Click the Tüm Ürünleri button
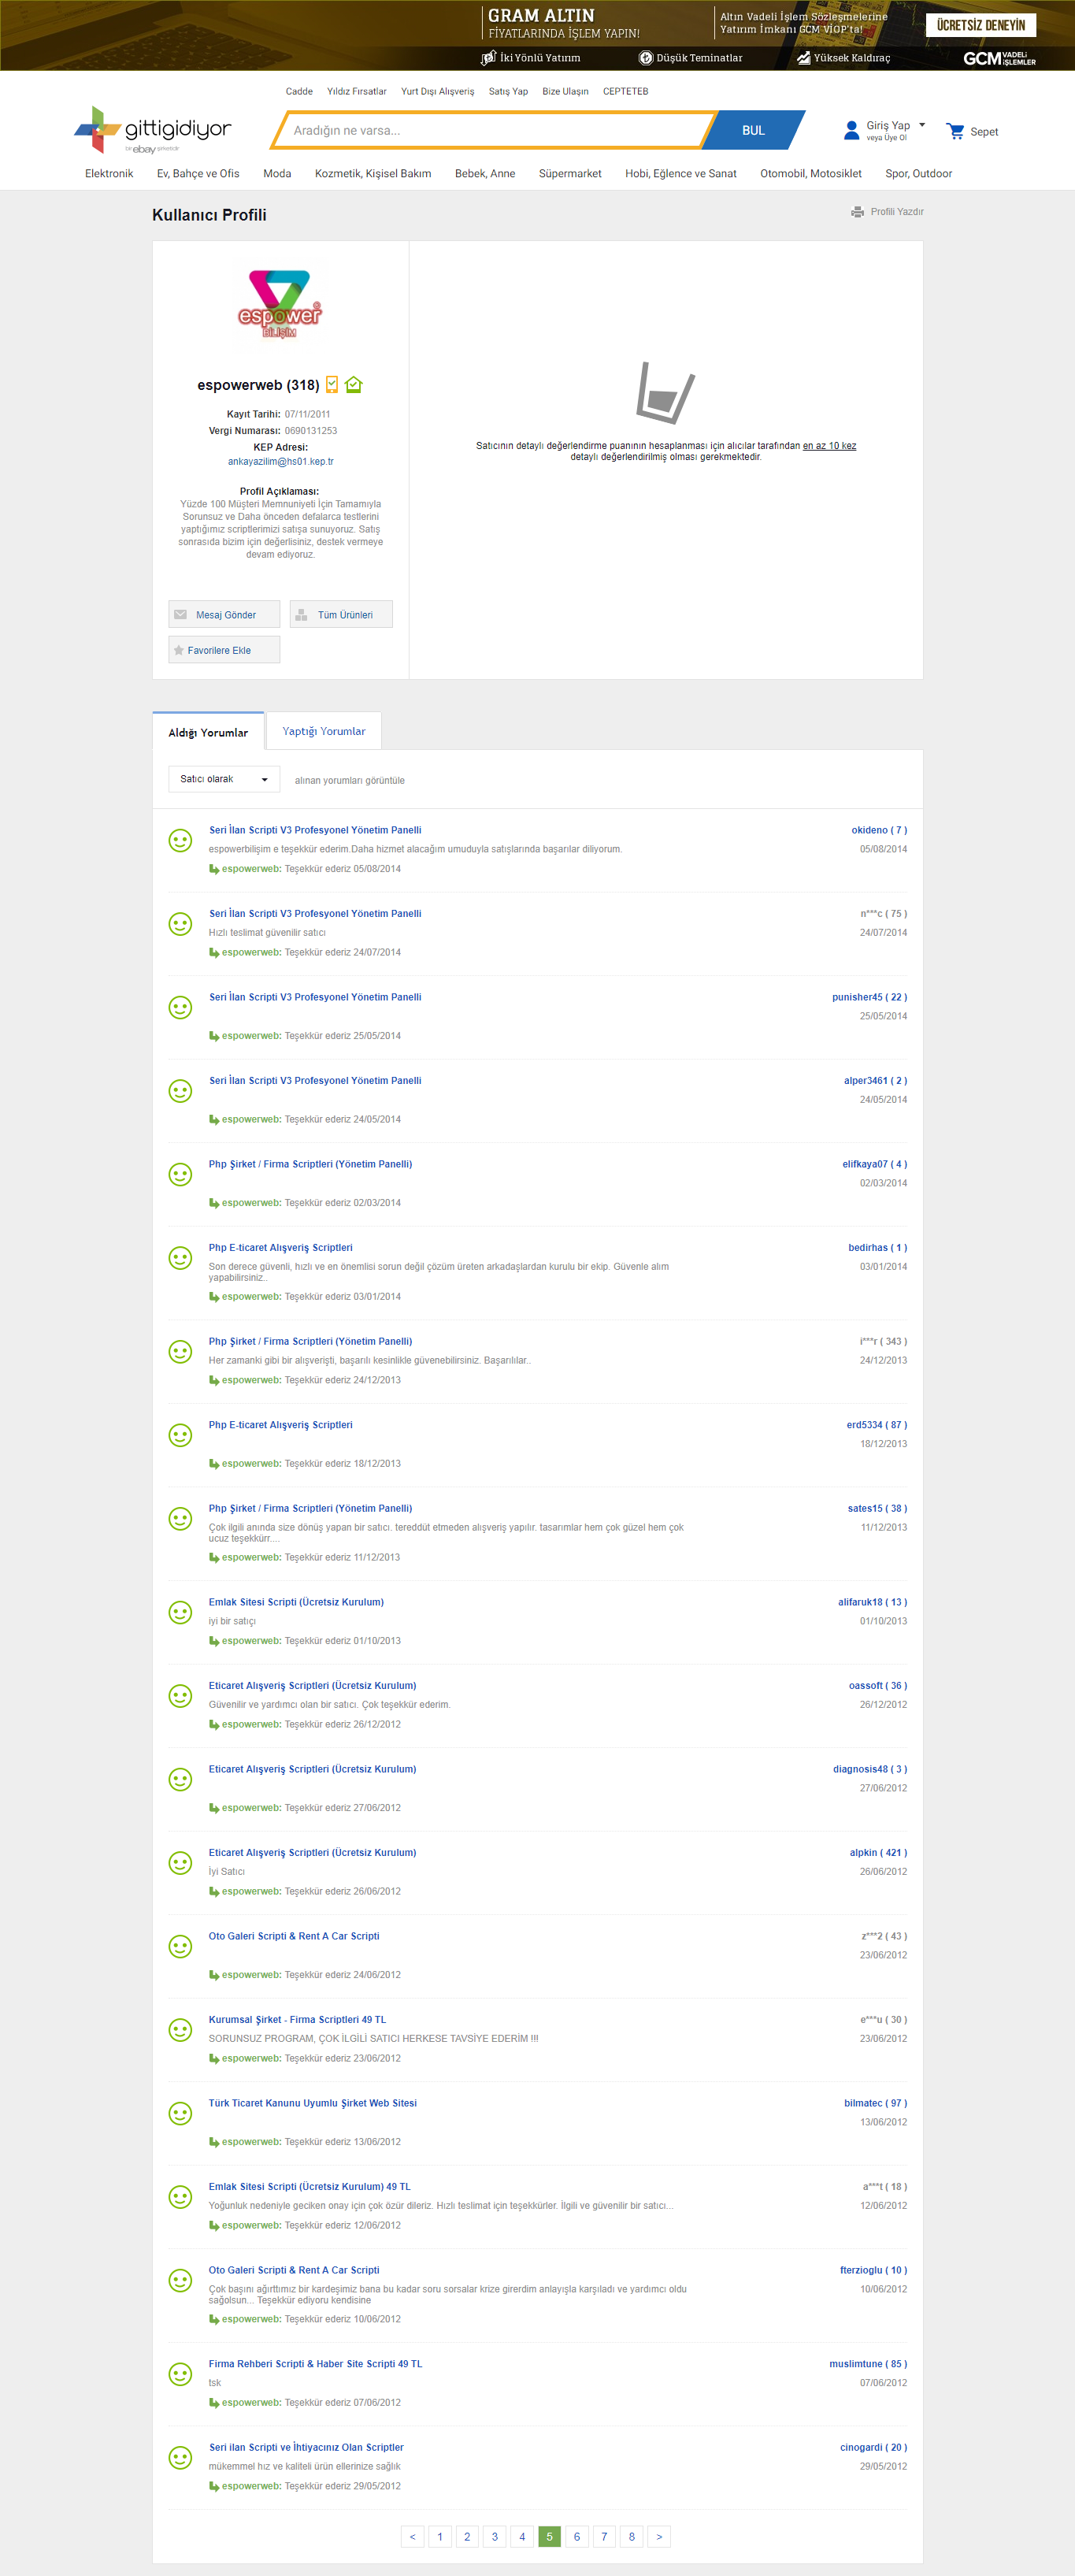 [x=341, y=614]
